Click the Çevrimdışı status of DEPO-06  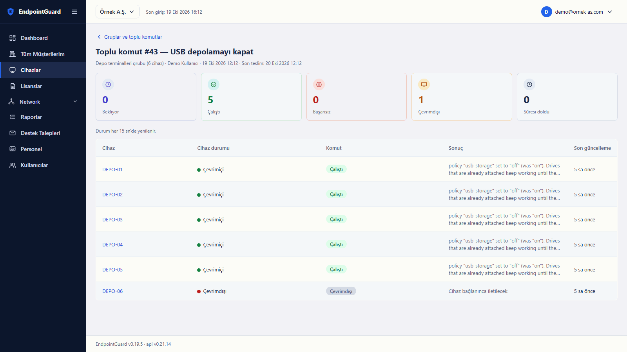click(212, 291)
